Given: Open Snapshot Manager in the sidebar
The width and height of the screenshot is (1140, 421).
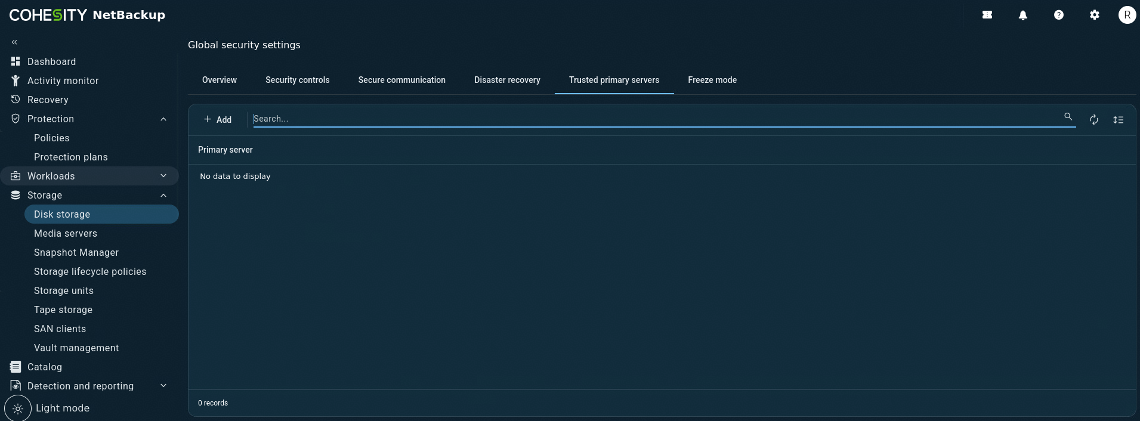Looking at the screenshot, I should pos(76,252).
